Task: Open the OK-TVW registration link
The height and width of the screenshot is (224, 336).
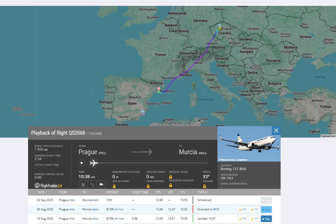Action: pyautogui.click(x=119, y=219)
